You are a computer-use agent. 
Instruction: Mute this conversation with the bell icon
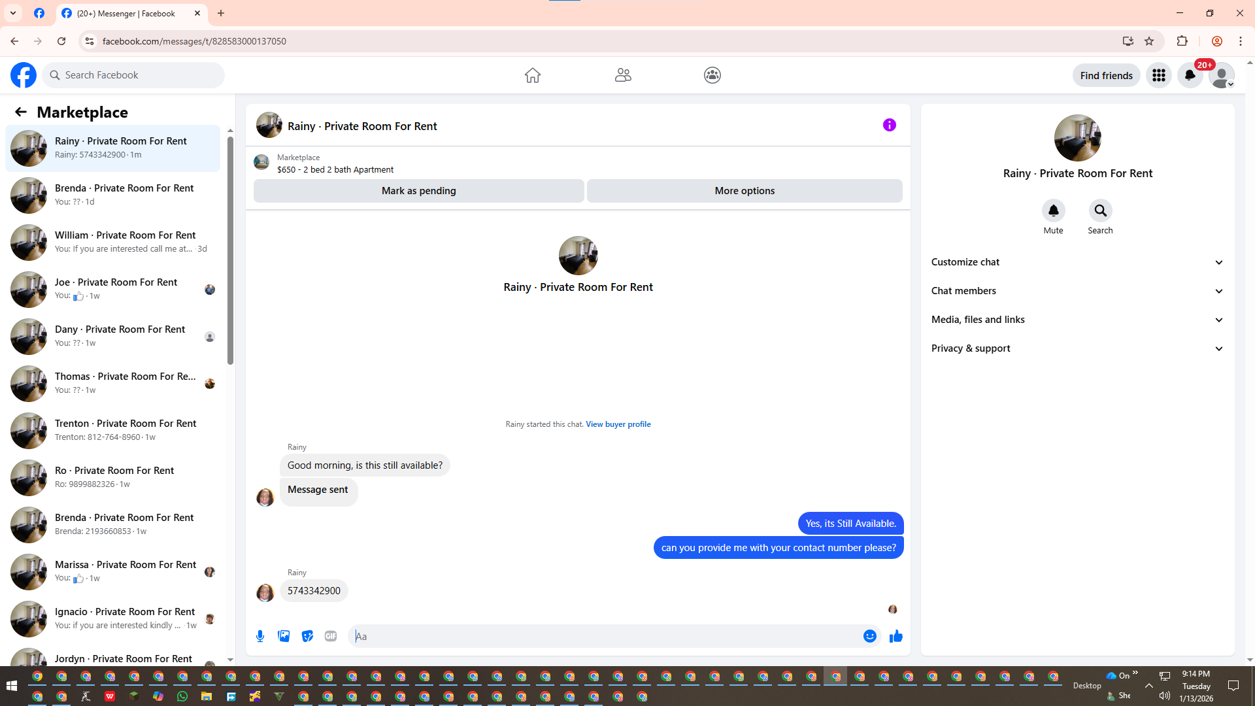coord(1053,210)
